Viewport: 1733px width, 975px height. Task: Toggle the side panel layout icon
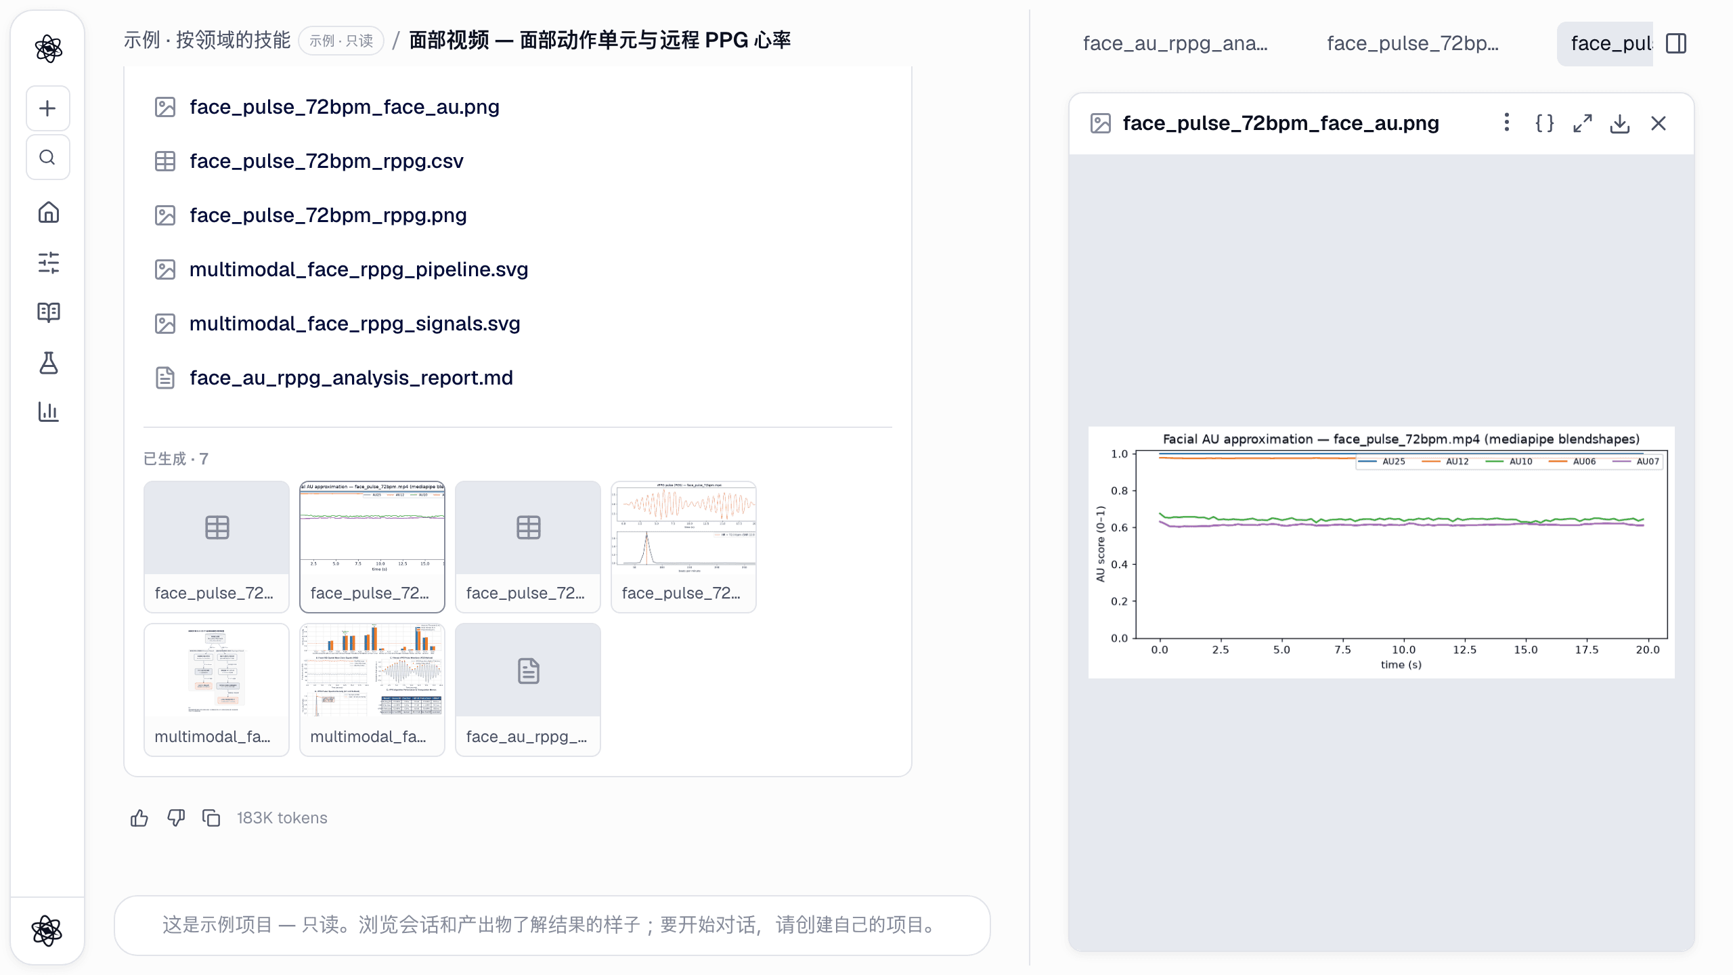[x=1676, y=43]
